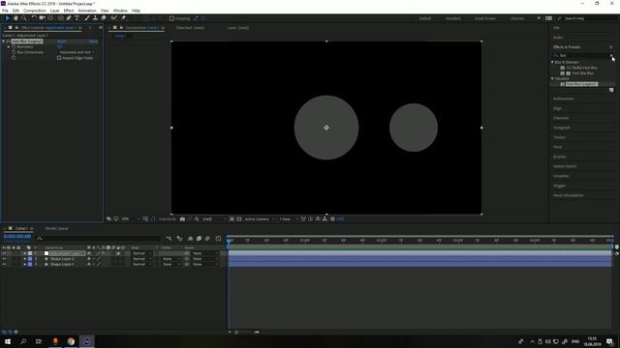
Task: Open After Effects from the Windows taskbar
Action: coord(87,341)
